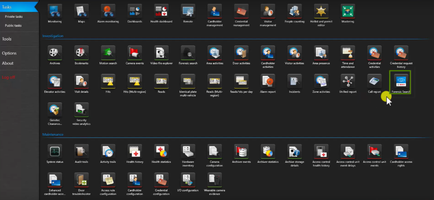Show the About page

(x=8, y=63)
